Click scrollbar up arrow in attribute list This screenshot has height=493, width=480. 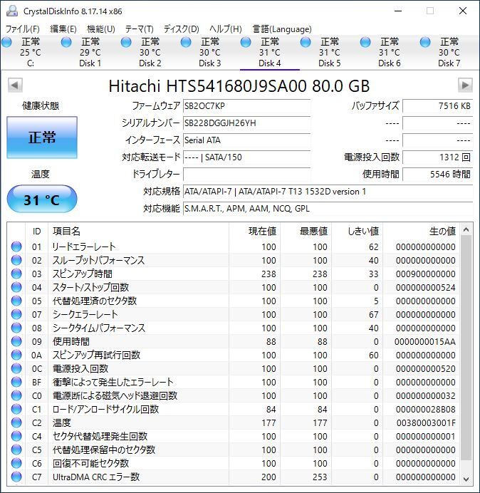[466, 230]
